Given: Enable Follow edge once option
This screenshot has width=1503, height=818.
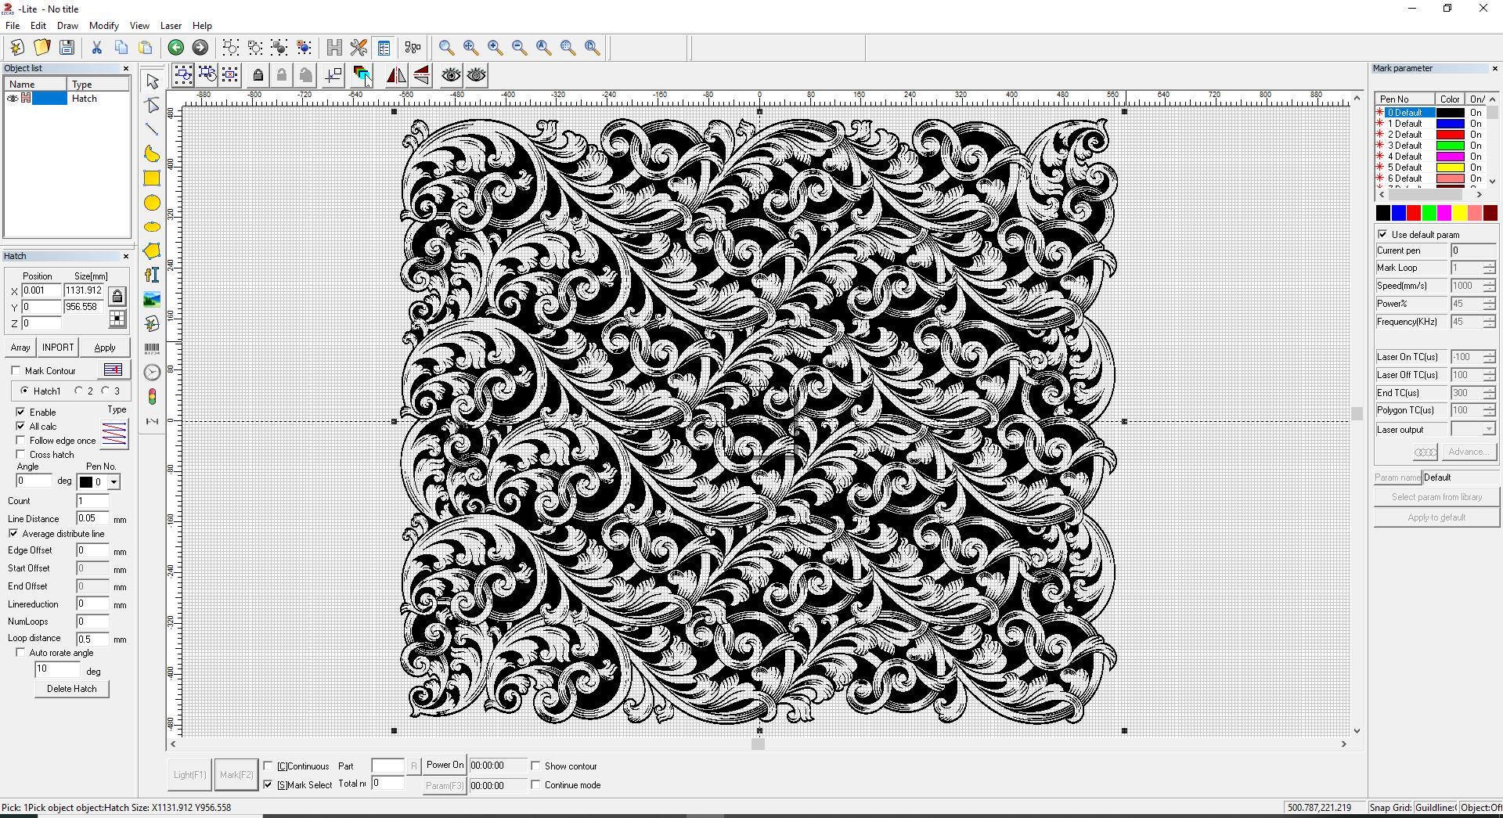Looking at the screenshot, I should click(x=20, y=440).
